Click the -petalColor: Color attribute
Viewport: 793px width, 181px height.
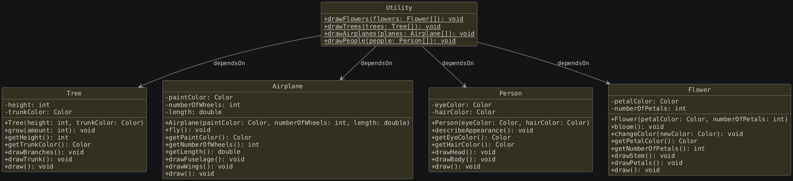point(645,101)
